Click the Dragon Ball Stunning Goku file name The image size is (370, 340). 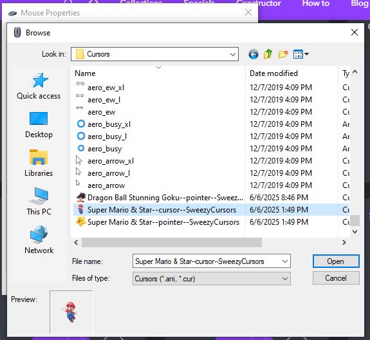click(x=165, y=198)
